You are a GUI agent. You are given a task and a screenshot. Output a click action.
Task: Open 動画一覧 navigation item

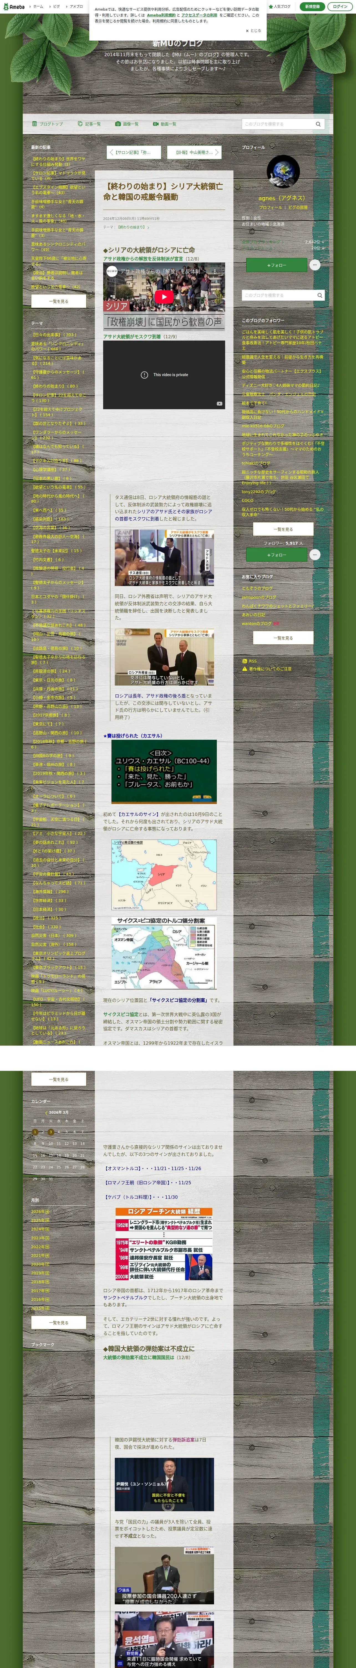(165, 124)
